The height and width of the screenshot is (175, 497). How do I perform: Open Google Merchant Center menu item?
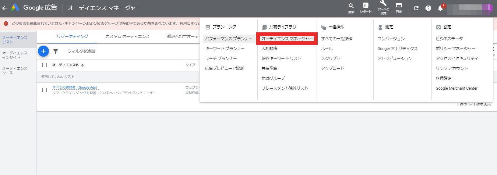click(457, 88)
